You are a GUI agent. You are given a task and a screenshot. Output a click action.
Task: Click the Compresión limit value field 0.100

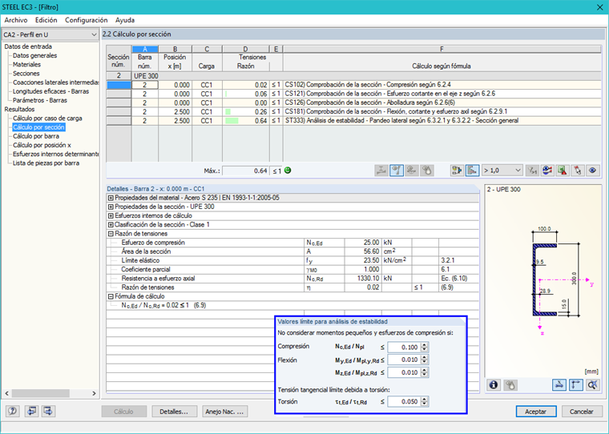(404, 348)
